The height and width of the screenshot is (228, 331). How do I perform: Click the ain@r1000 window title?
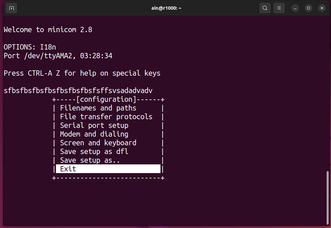(167, 8)
